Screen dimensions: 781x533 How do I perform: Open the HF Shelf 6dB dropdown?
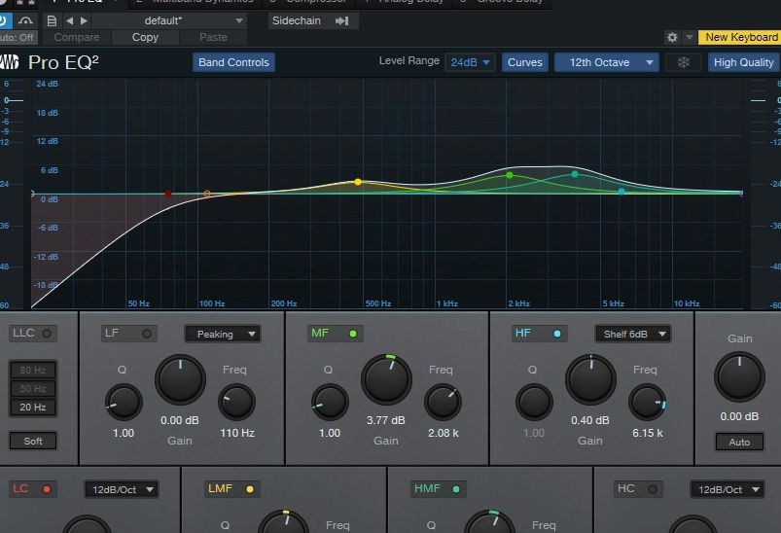tap(632, 334)
